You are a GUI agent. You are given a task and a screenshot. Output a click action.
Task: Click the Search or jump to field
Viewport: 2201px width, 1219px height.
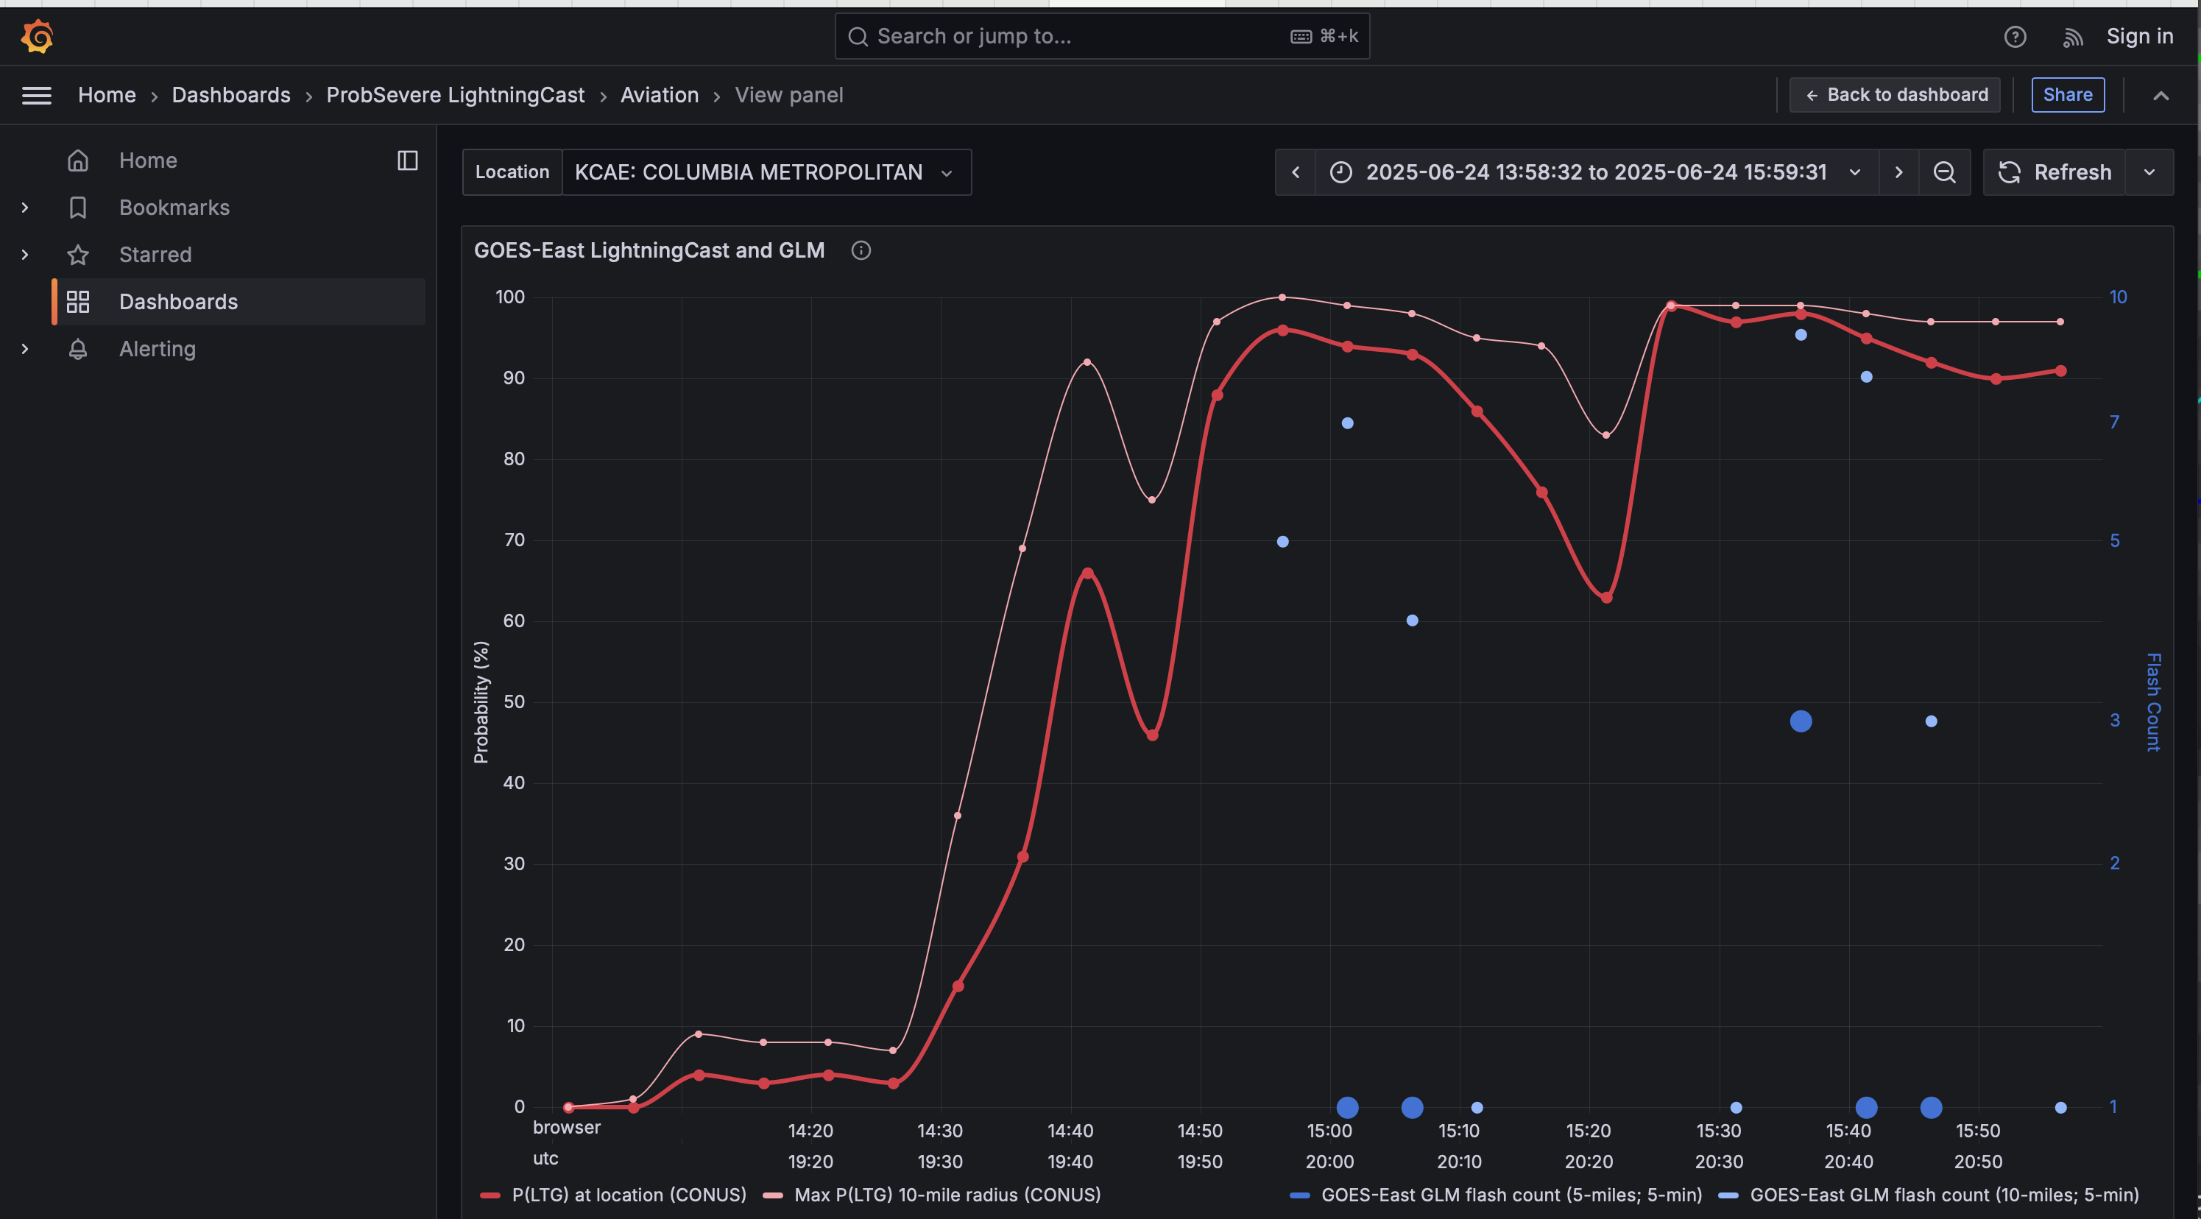tap(1102, 37)
